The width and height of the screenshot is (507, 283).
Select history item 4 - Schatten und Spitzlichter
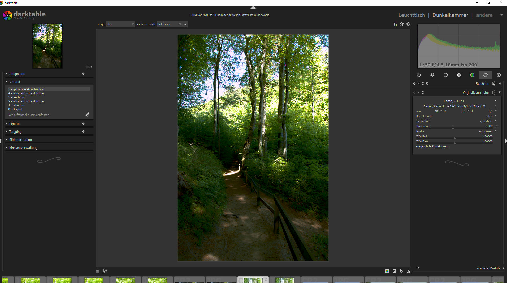tap(49, 93)
